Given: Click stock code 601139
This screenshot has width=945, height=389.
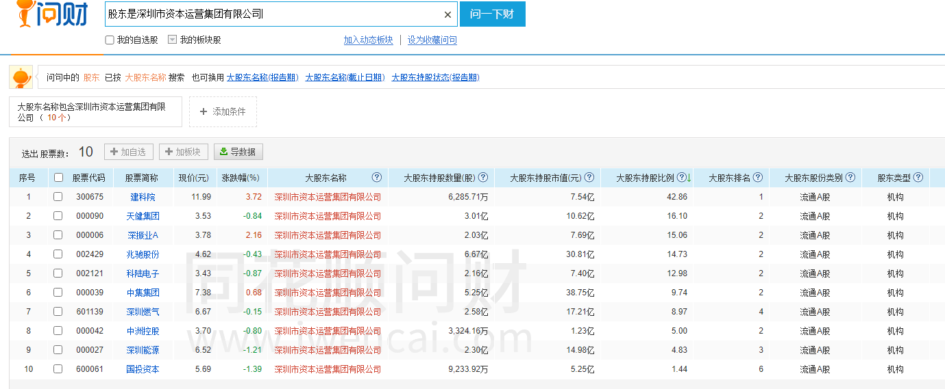Looking at the screenshot, I should pyautogui.click(x=90, y=312).
